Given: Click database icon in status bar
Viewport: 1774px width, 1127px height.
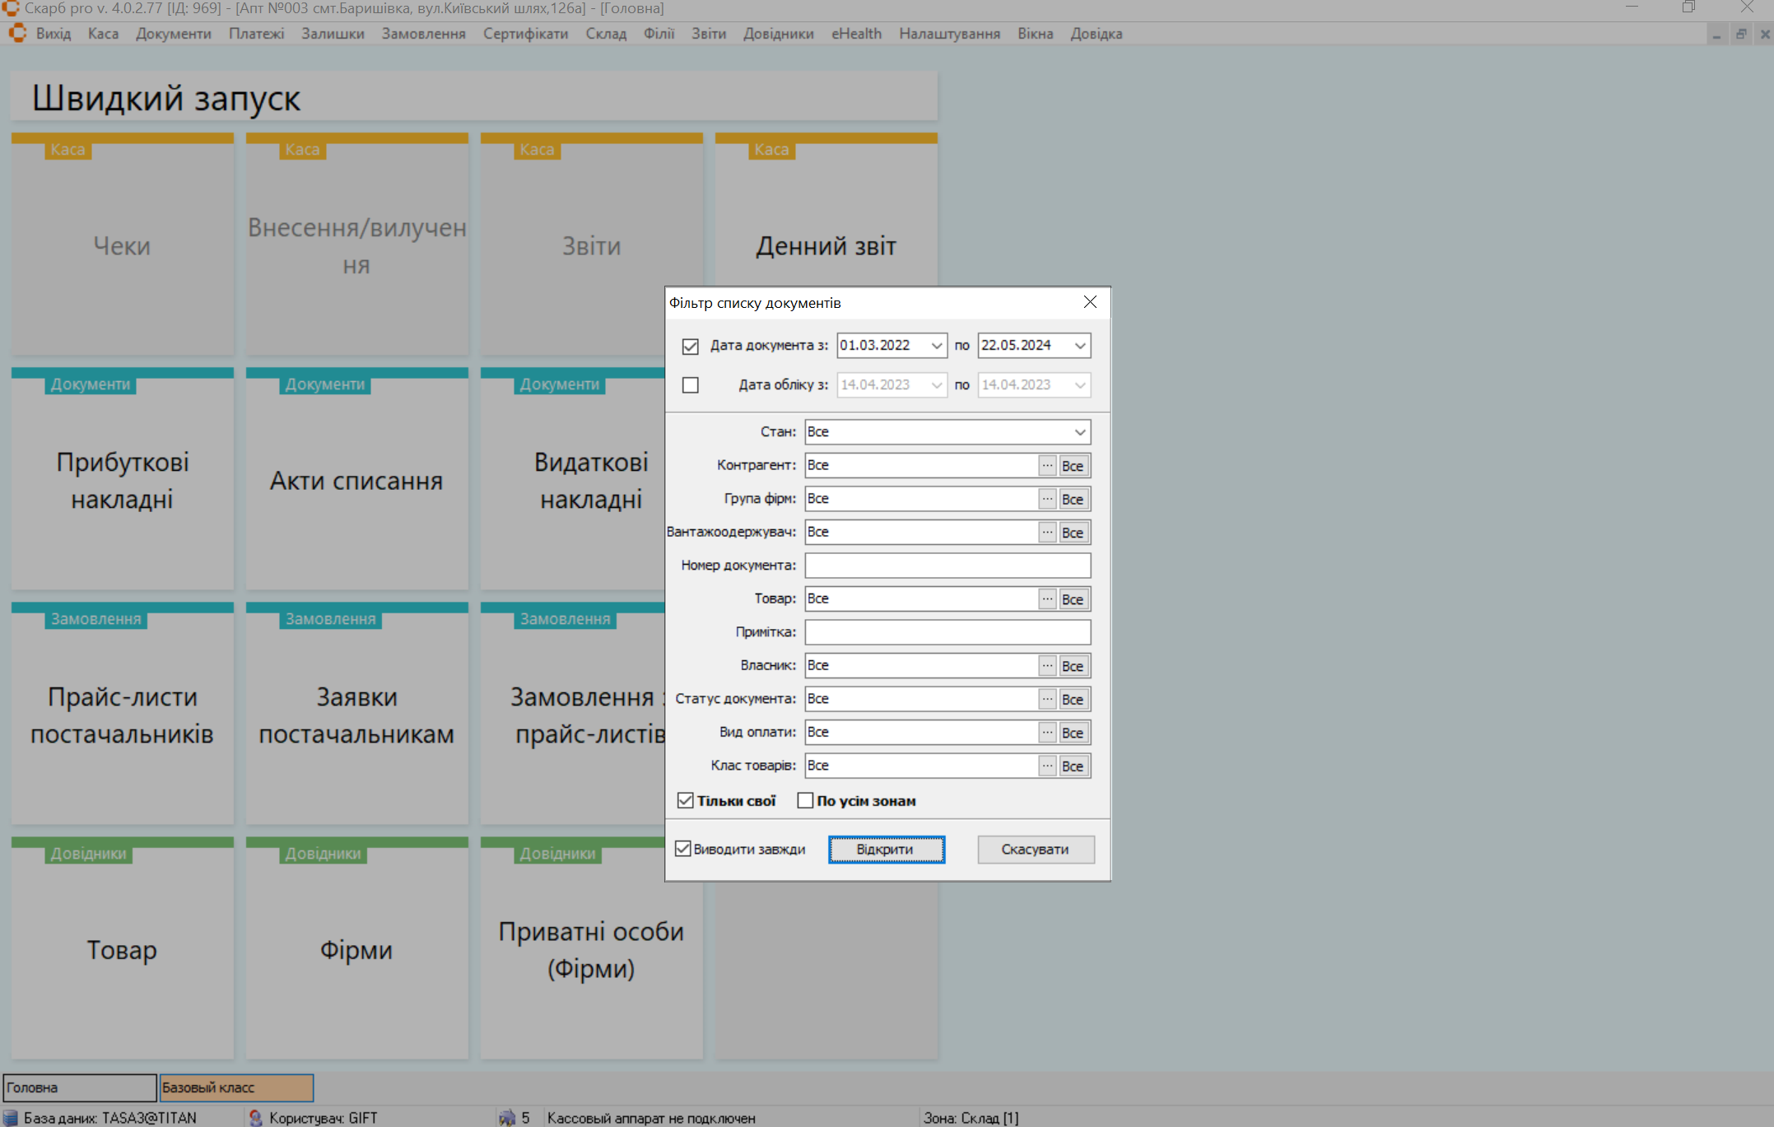Looking at the screenshot, I should point(11,1117).
